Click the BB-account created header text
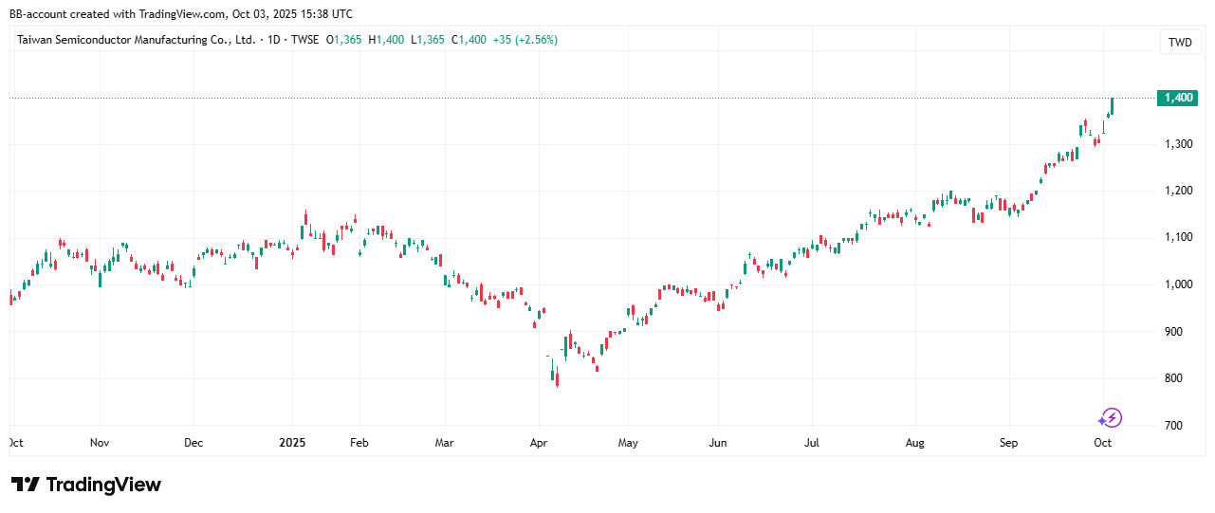The image size is (1215, 513). tap(180, 14)
